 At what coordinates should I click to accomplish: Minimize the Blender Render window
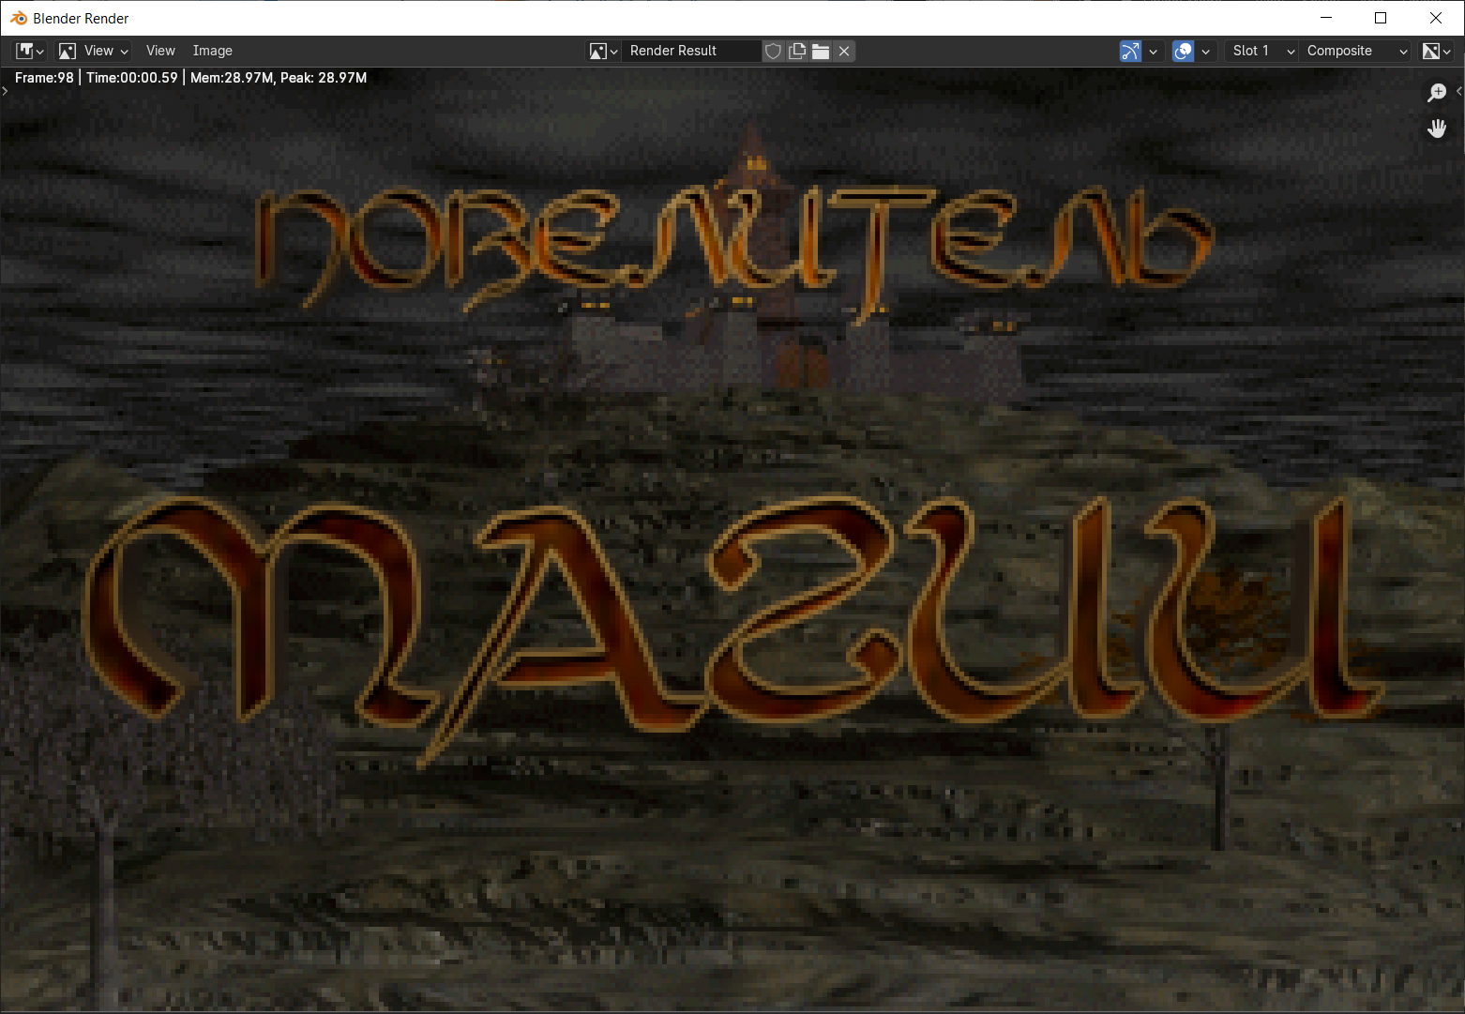pyautogui.click(x=1326, y=18)
